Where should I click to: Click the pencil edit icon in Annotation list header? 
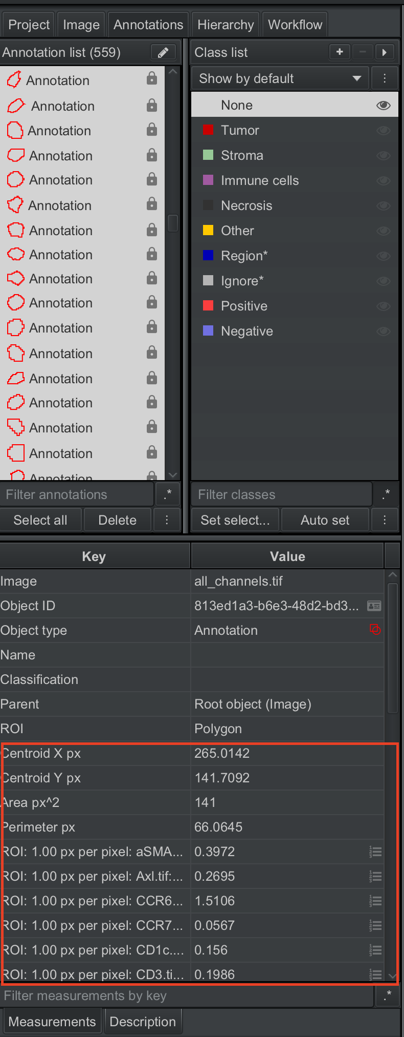[x=163, y=52]
